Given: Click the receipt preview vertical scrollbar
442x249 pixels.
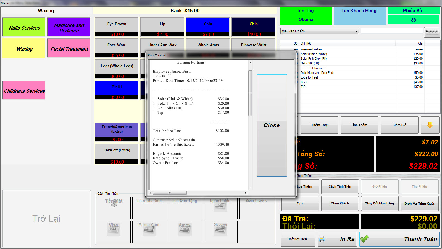Looking at the screenshot, I should tap(250, 93).
